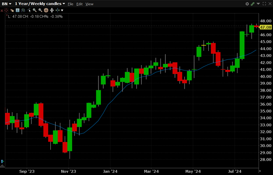The height and width of the screenshot is (175, 273).
Task: Click the Sep '23 time axis label
Action: tap(27, 172)
